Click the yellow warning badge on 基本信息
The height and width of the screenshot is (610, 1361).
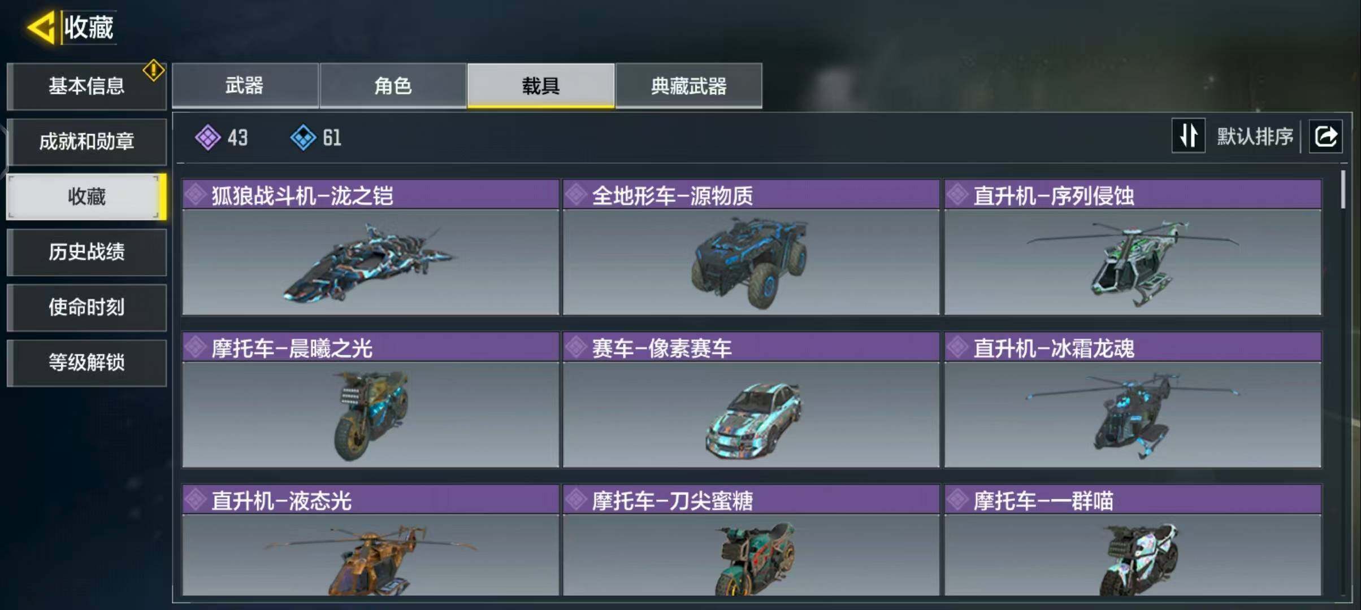tap(154, 71)
